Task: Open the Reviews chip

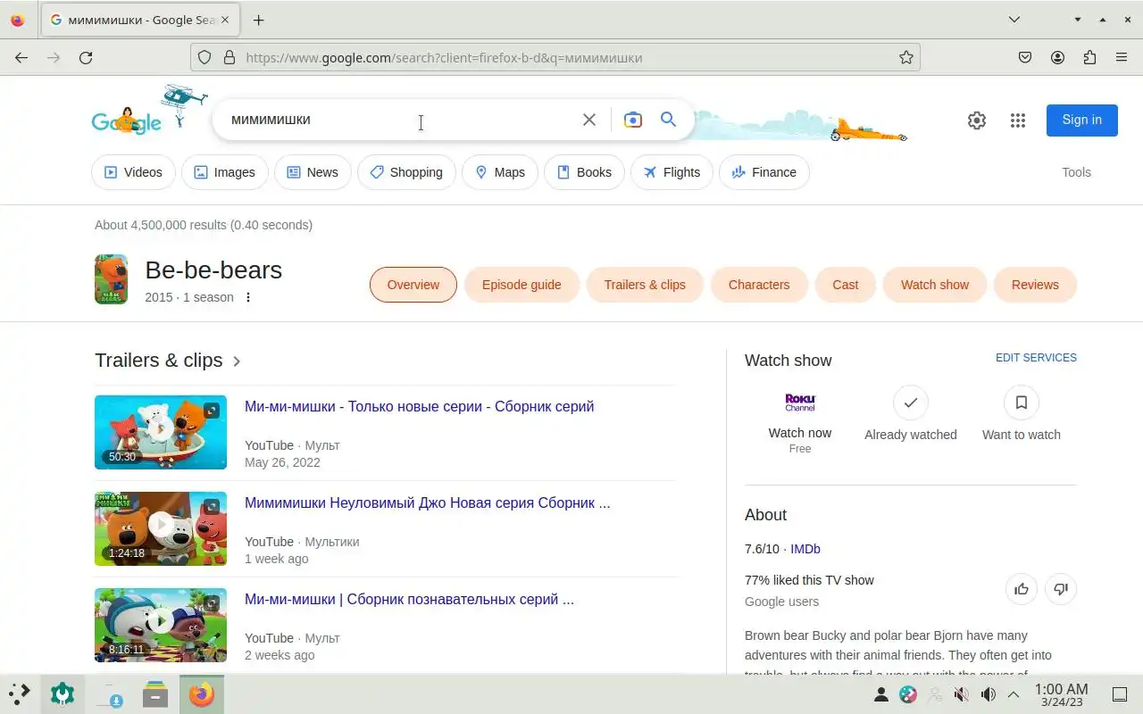Action: (x=1035, y=285)
